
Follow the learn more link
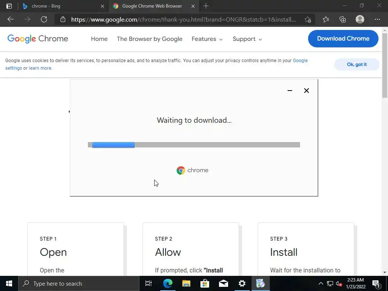40,68
